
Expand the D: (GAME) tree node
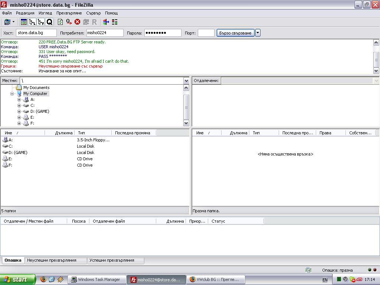tap(19, 111)
